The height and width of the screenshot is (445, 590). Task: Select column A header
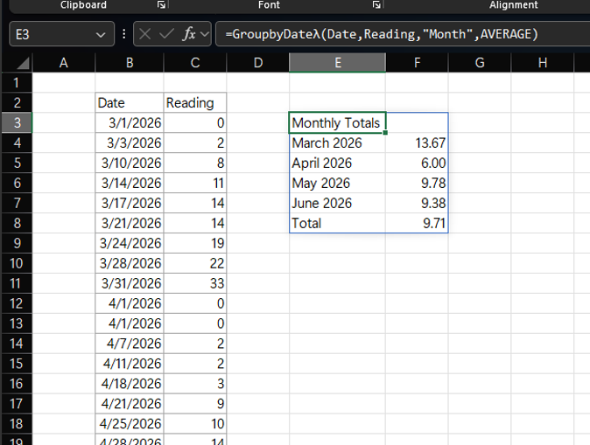64,62
